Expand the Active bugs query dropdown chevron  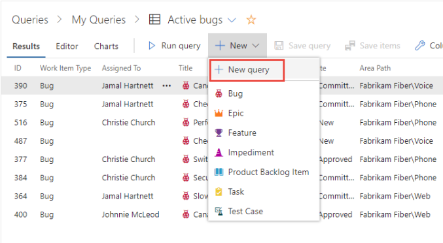(232, 20)
